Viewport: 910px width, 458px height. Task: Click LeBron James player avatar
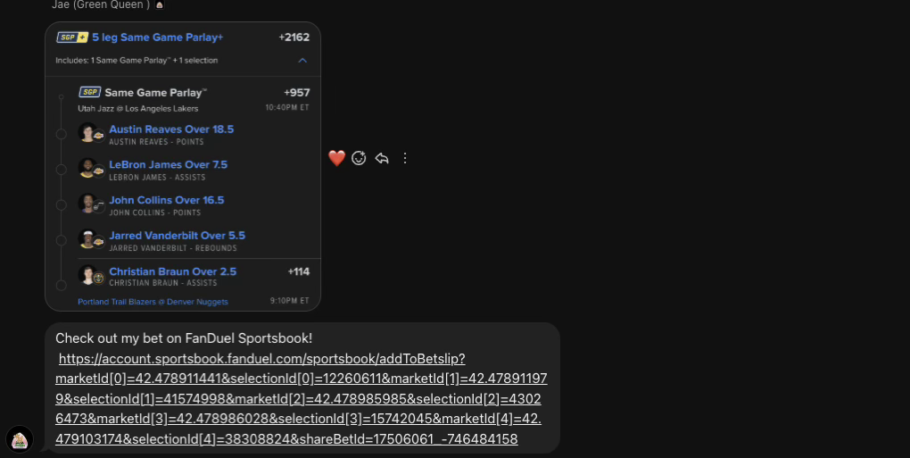coord(90,169)
